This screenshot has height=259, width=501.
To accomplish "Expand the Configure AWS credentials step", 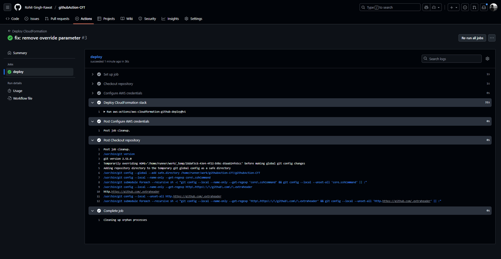I will (x=290, y=93).
